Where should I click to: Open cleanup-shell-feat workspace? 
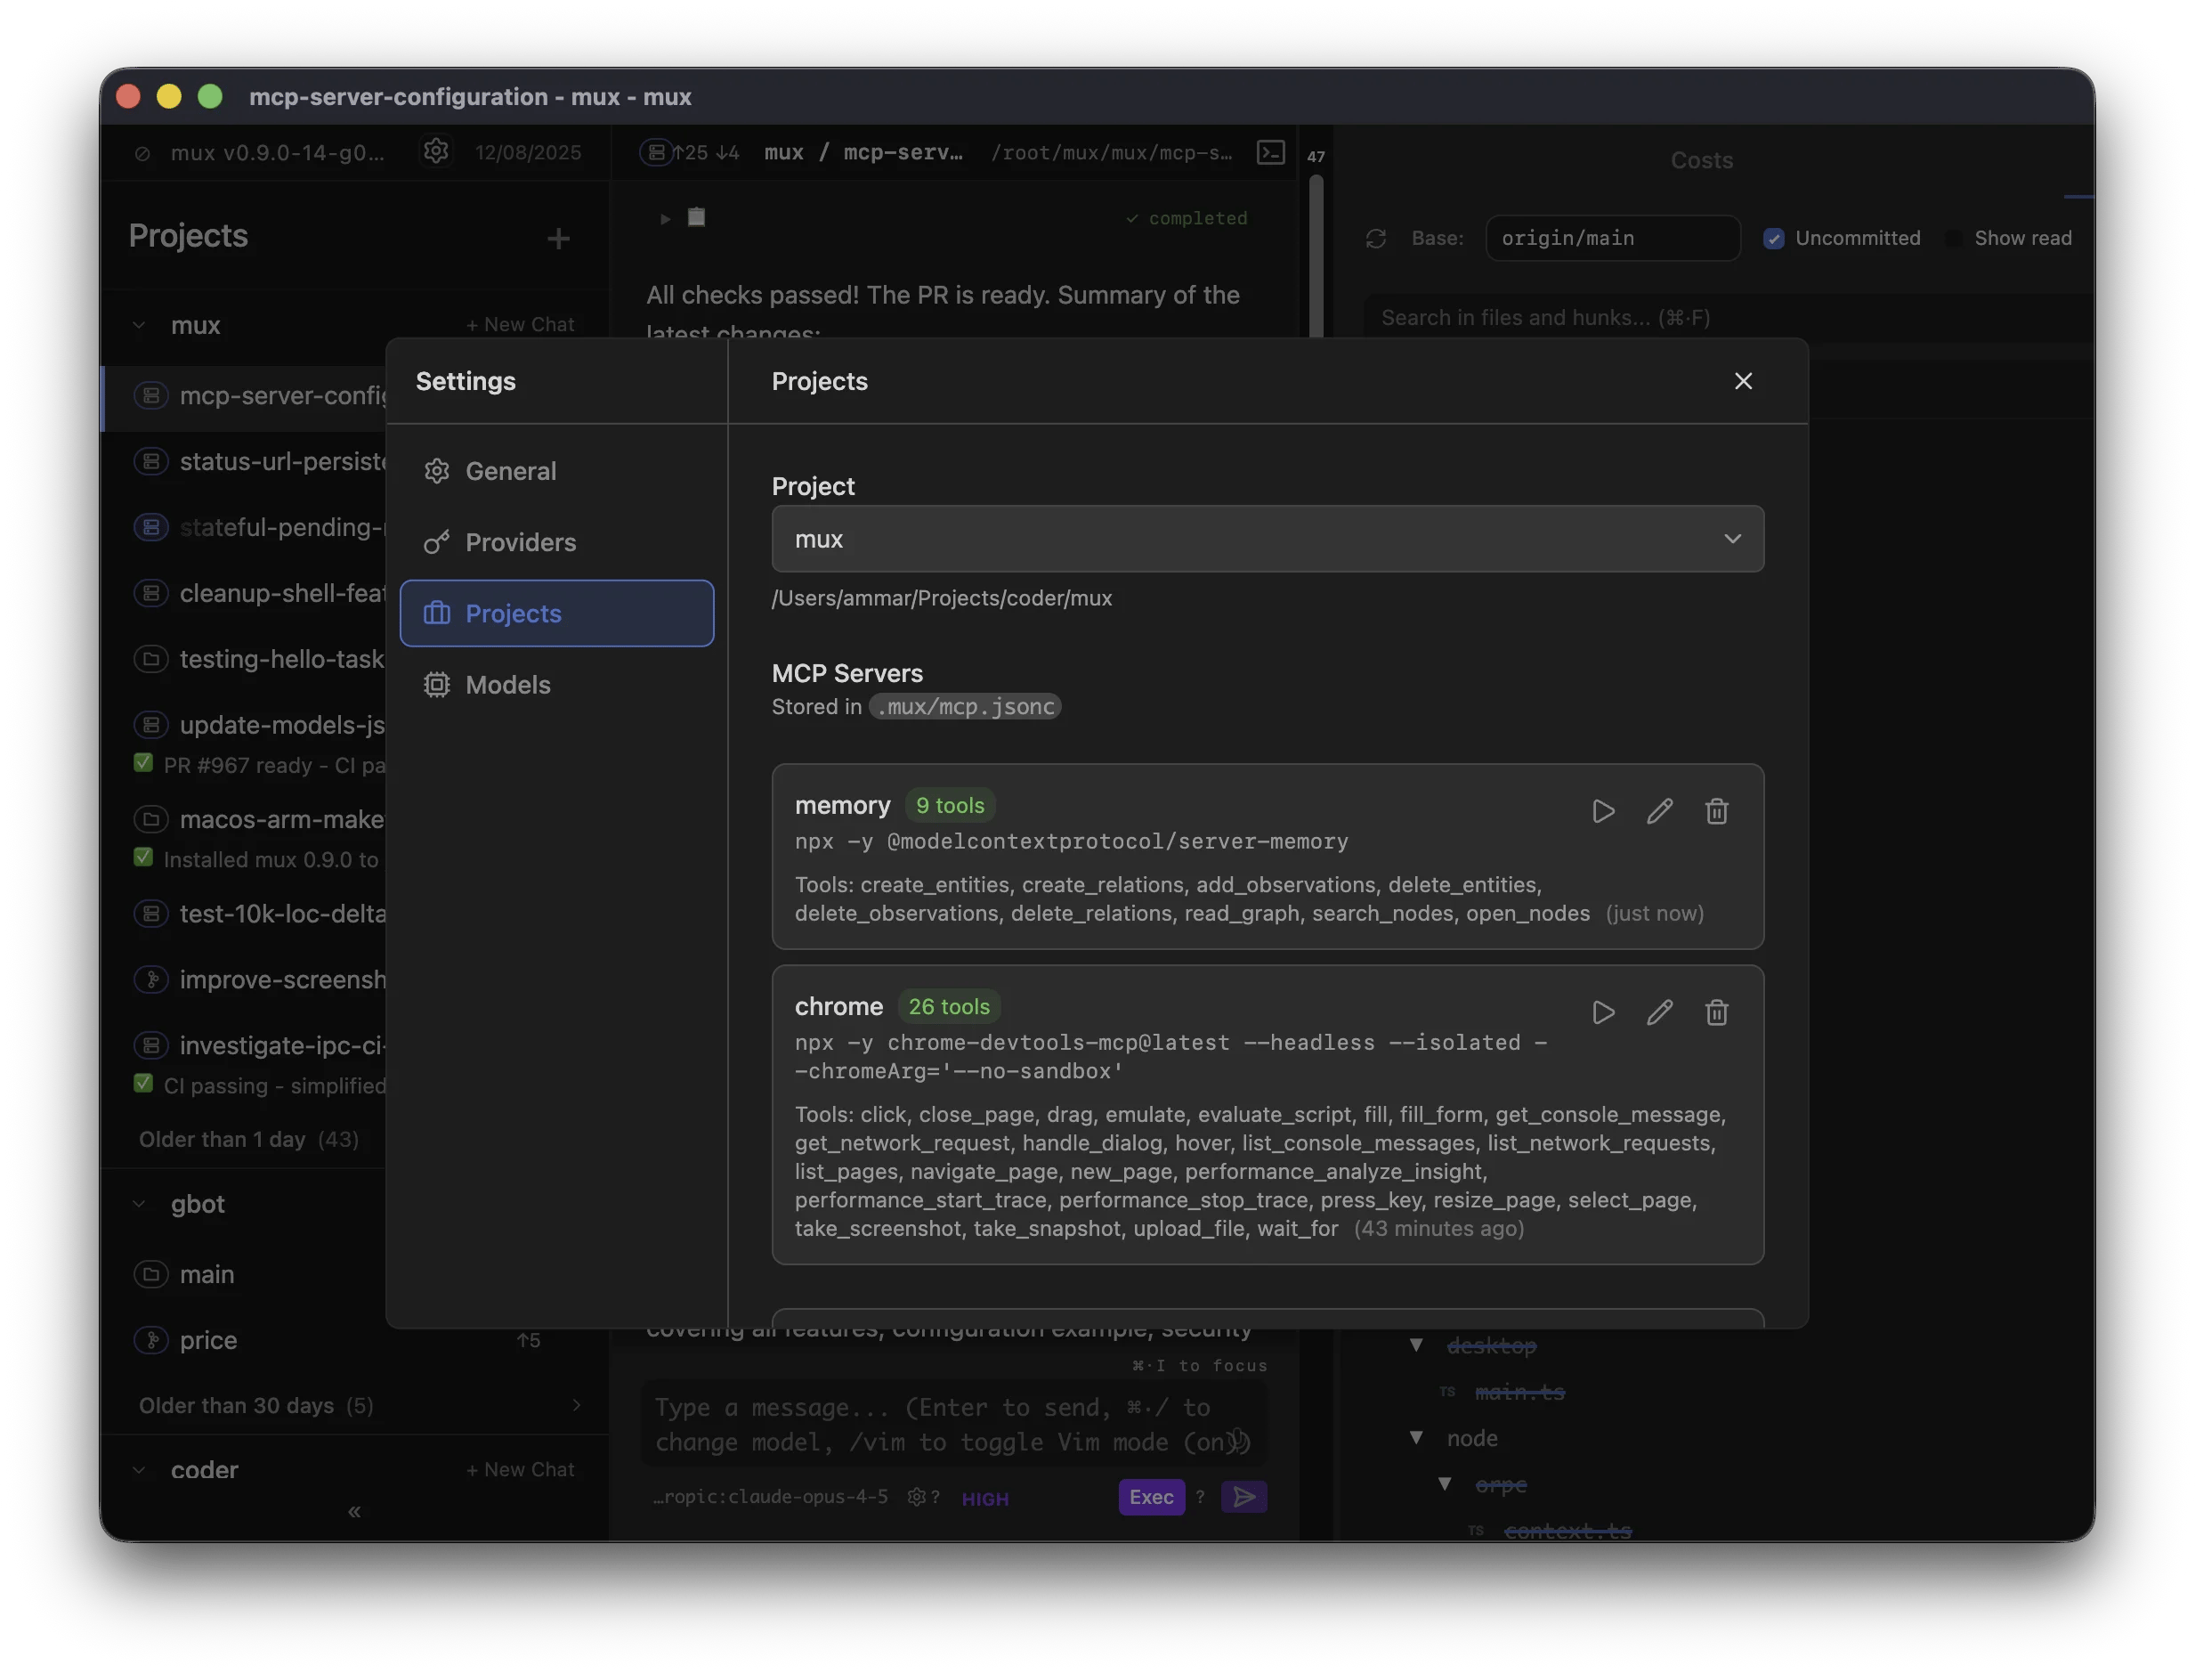tap(244, 593)
